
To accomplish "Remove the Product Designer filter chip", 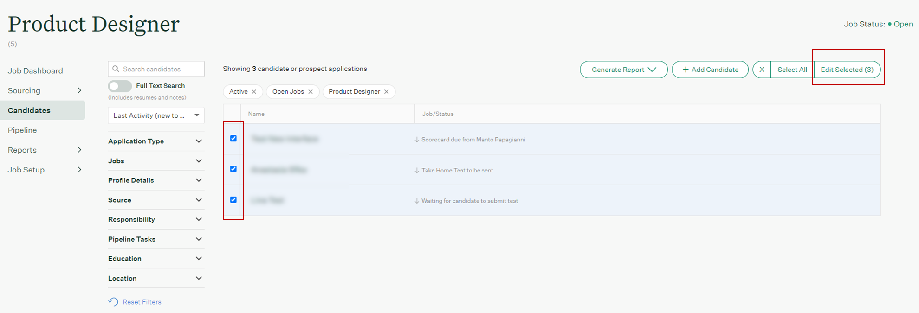I will (386, 92).
